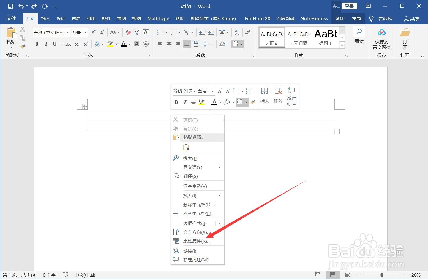
Task: Toggle justify alignment in ribbon
Action: (187, 44)
